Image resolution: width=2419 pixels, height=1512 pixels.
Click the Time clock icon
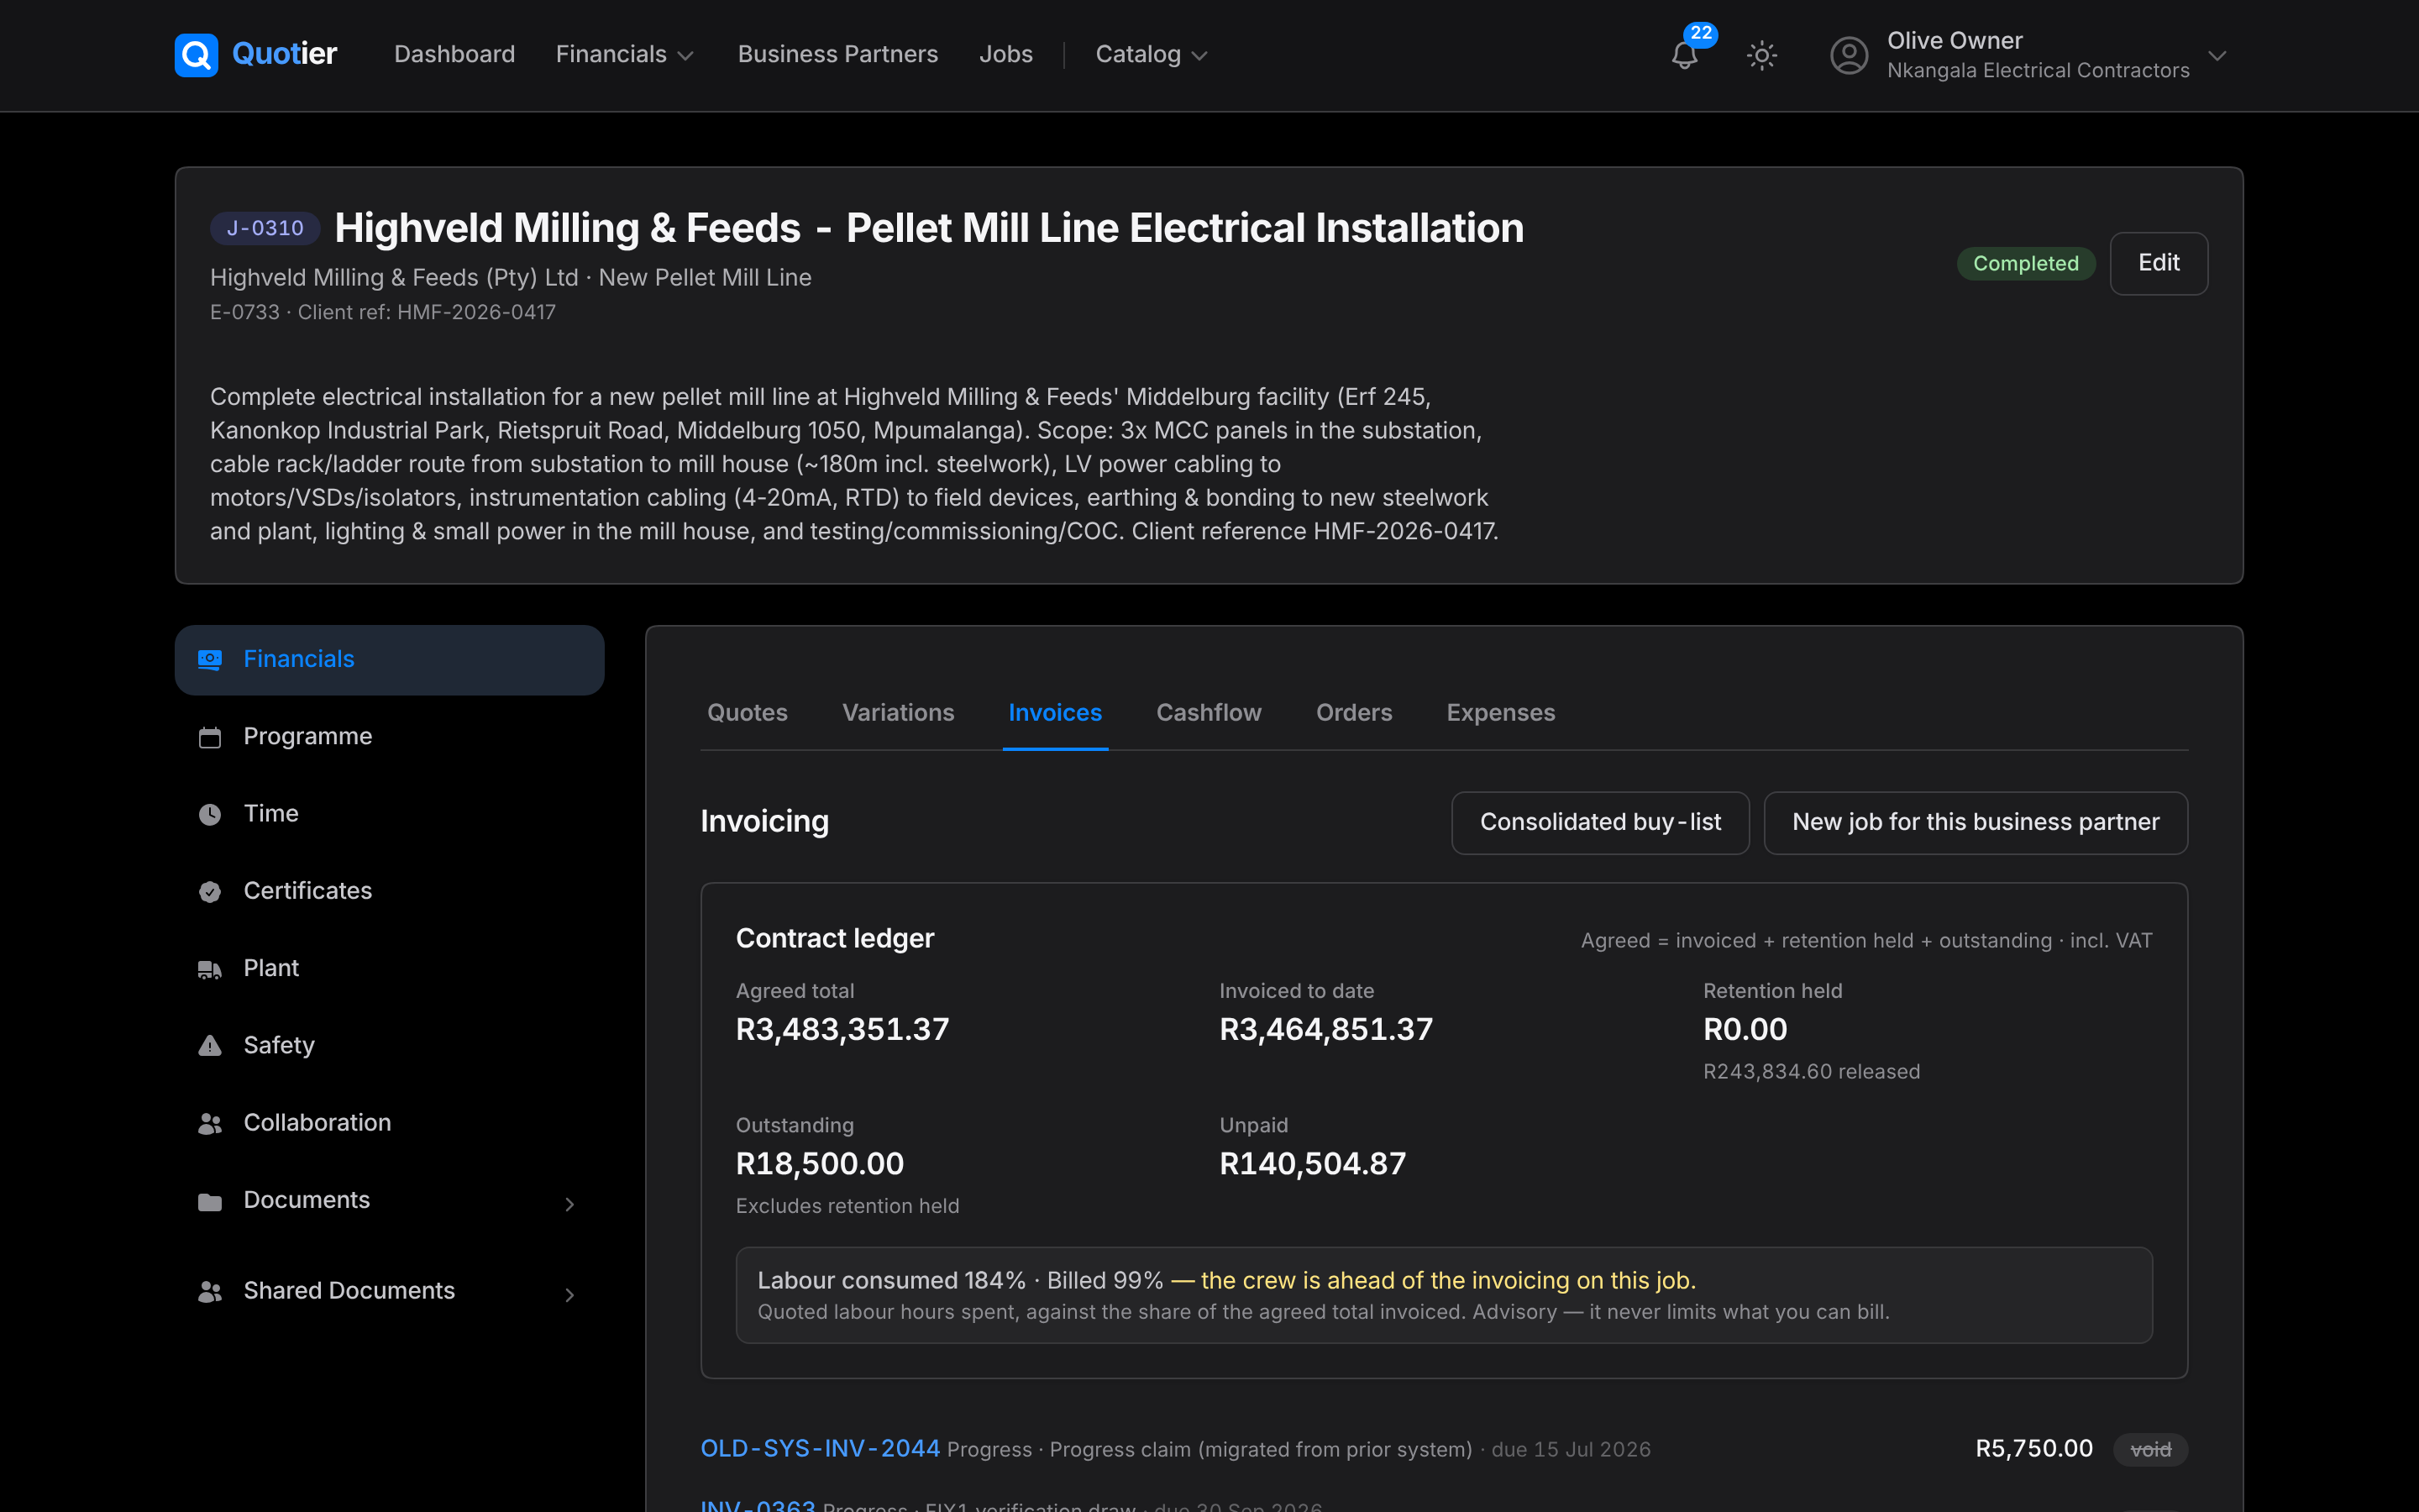coord(210,814)
